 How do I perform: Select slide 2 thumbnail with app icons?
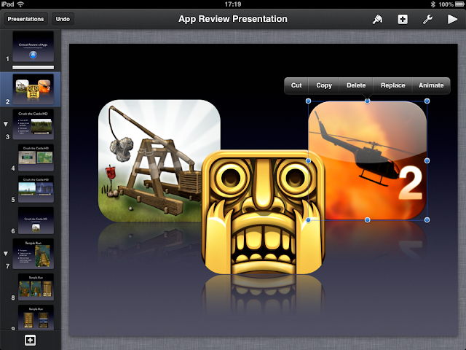click(33, 89)
